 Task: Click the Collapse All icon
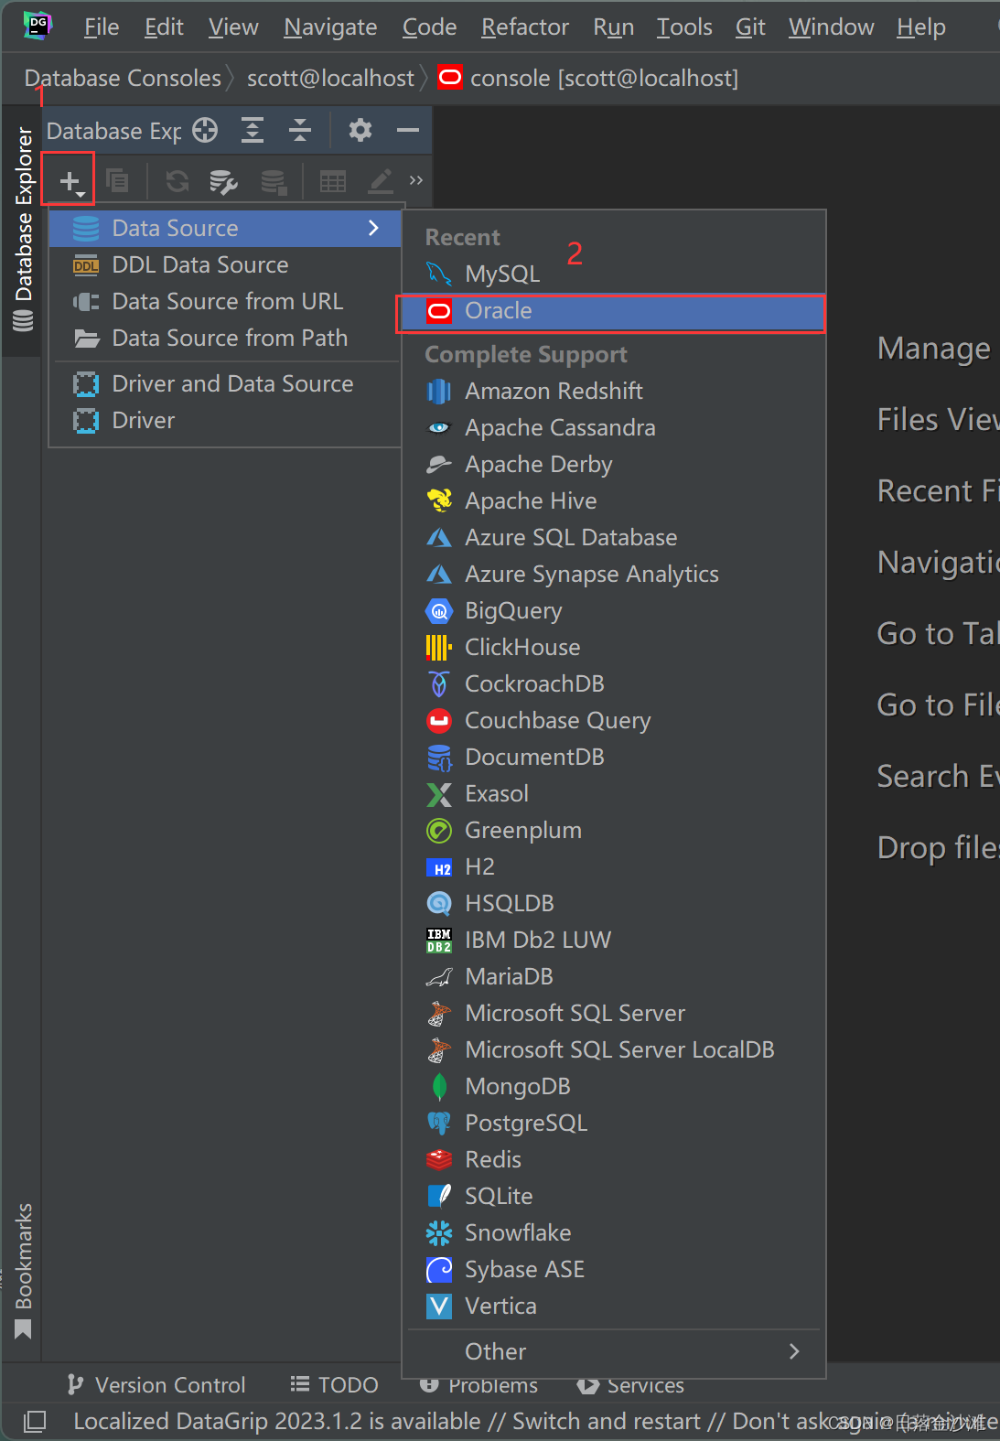click(x=300, y=131)
